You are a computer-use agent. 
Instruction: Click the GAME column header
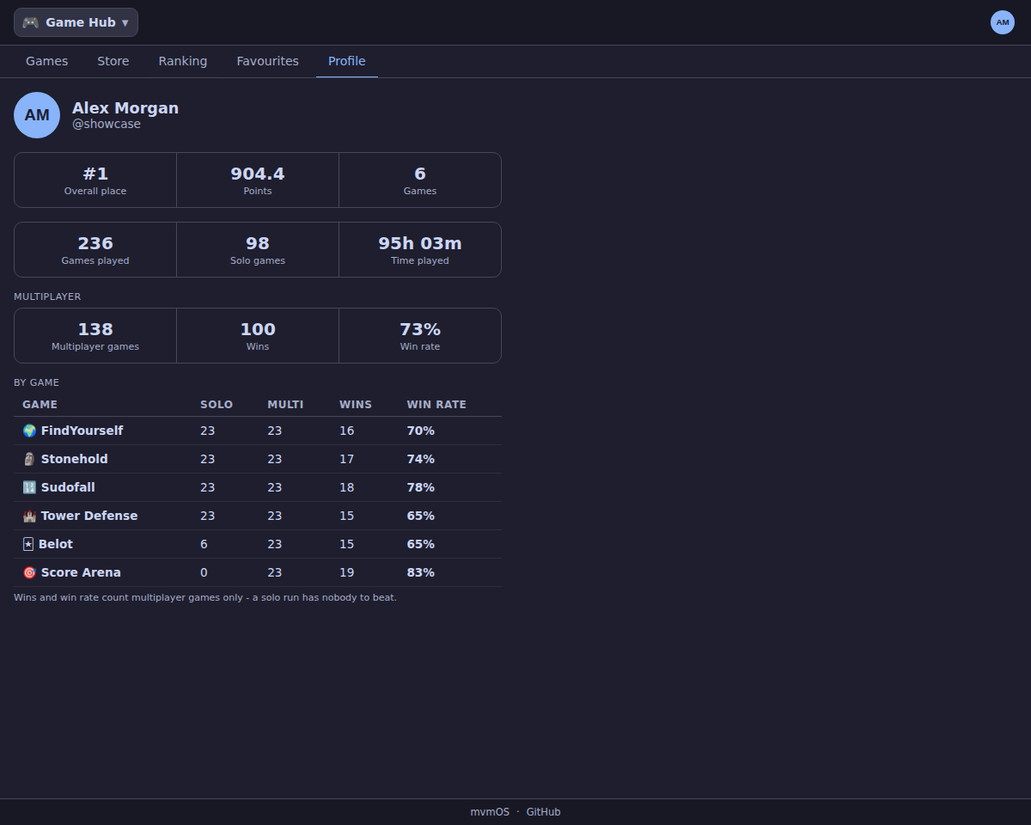tap(40, 405)
